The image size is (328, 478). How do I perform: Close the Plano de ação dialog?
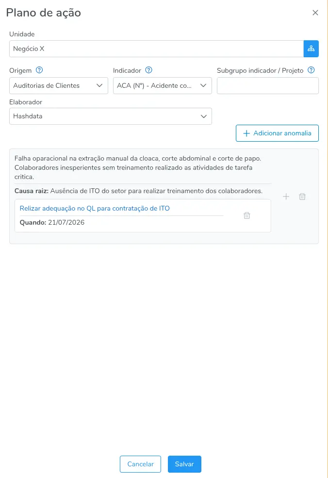pos(315,13)
